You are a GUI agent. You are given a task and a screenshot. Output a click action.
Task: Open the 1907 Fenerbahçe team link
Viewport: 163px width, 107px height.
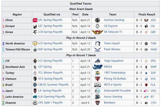(114, 73)
